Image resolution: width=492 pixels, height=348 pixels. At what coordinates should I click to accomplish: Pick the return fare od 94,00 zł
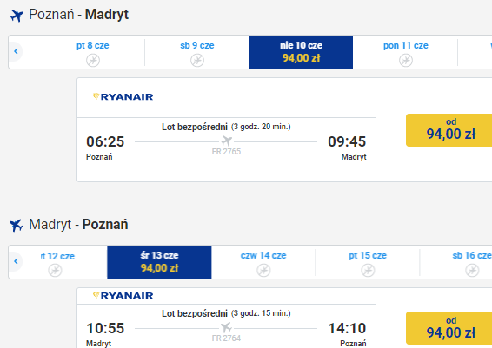(449, 328)
